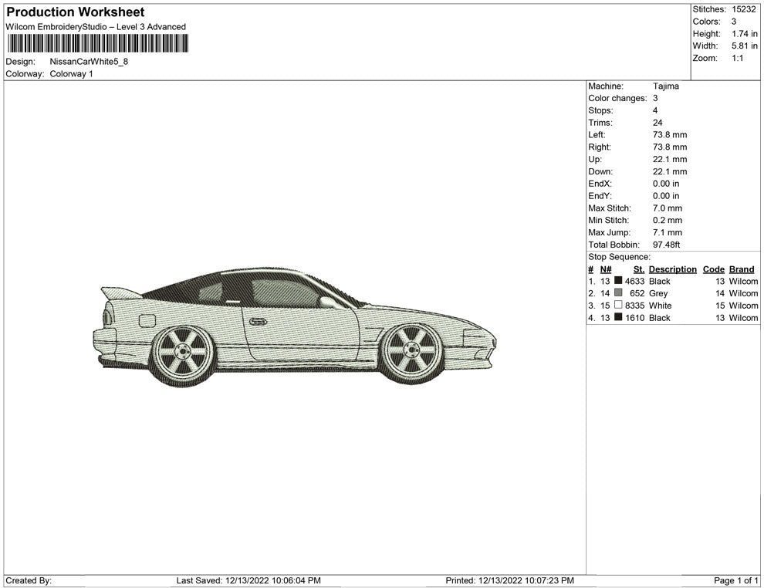Select the Code column header
The height and width of the screenshot is (588, 764).
click(713, 269)
